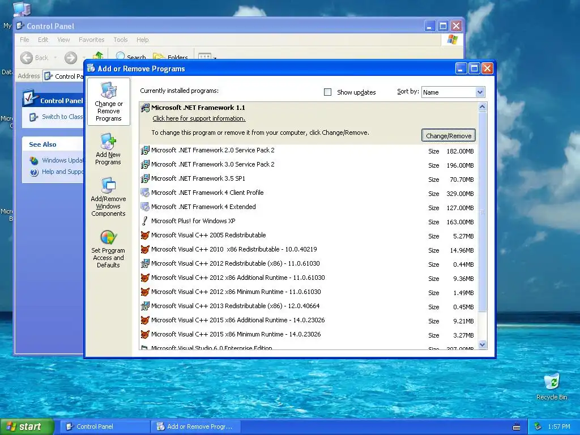Select Microsoft .NET Framework 3.5 SP1 text
This screenshot has width=580, height=435.
198,178
